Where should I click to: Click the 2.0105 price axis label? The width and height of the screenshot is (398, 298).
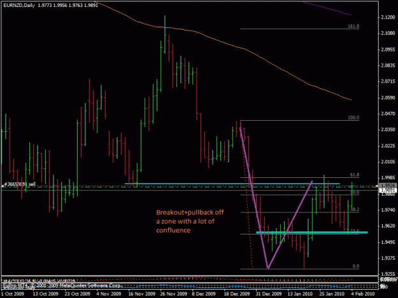[388, 162]
